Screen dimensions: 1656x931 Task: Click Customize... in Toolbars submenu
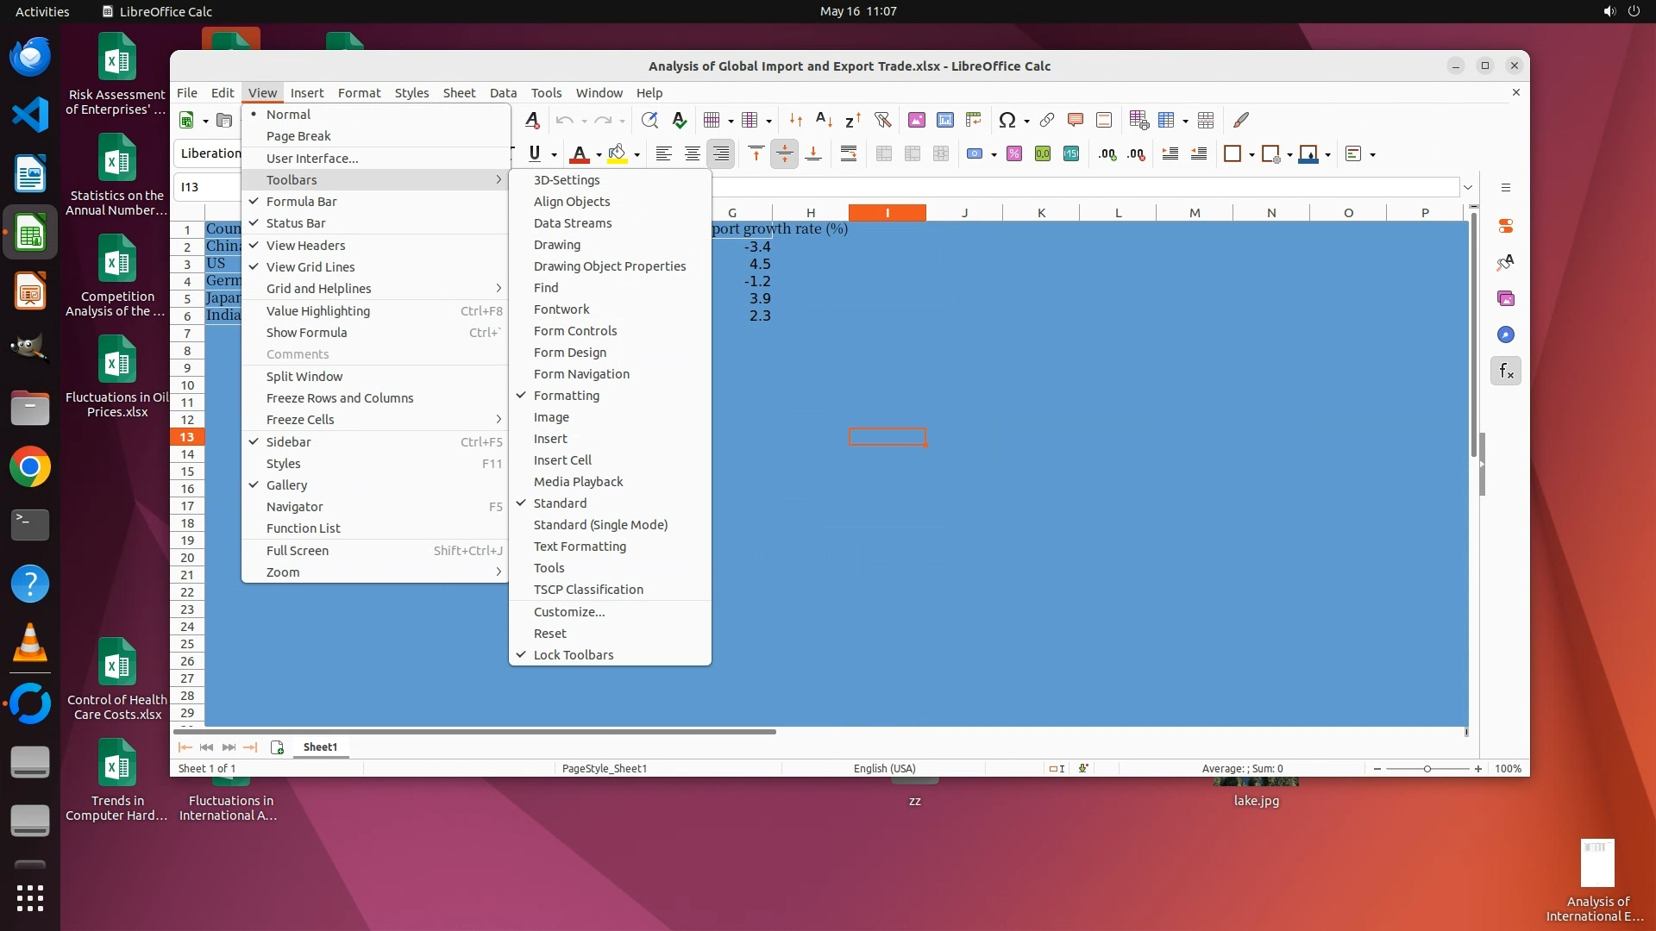(568, 612)
